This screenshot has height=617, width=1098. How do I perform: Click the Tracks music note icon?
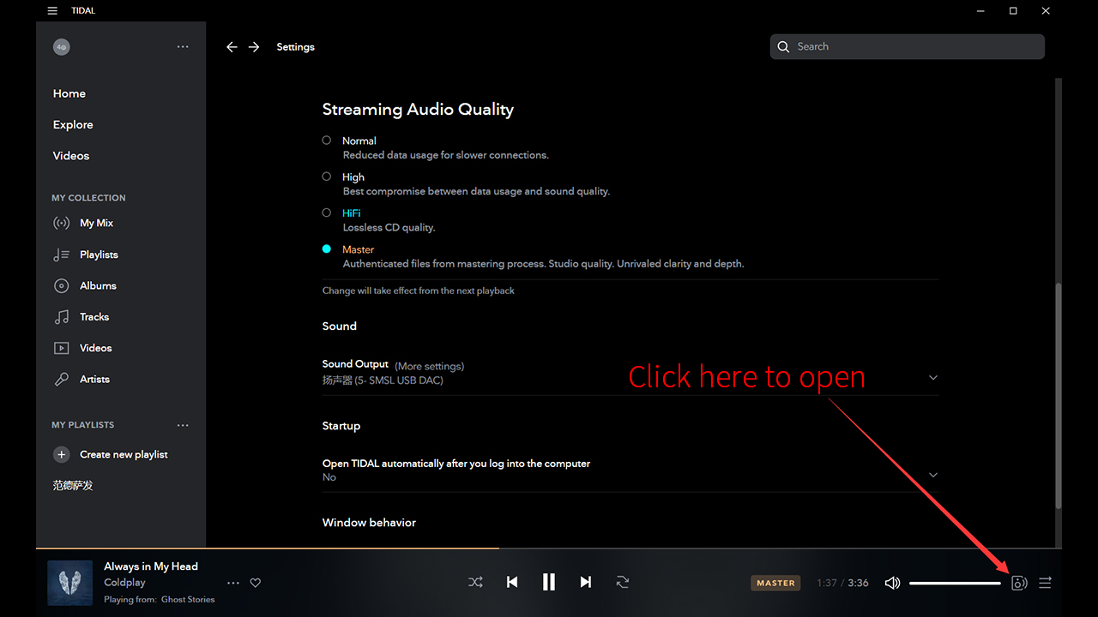click(x=61, y=317)
